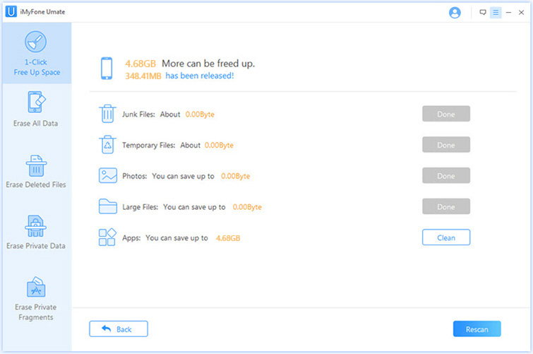Image resolution: width=533 pixels, height=354 pixels.
Task: Select the Erase Private Data shredder icon
Action: click(36, 225)
